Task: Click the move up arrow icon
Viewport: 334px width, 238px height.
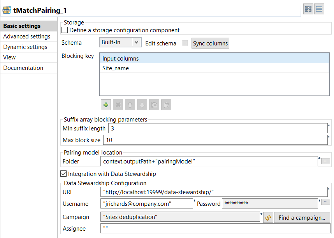Action: tap(130, 105)
